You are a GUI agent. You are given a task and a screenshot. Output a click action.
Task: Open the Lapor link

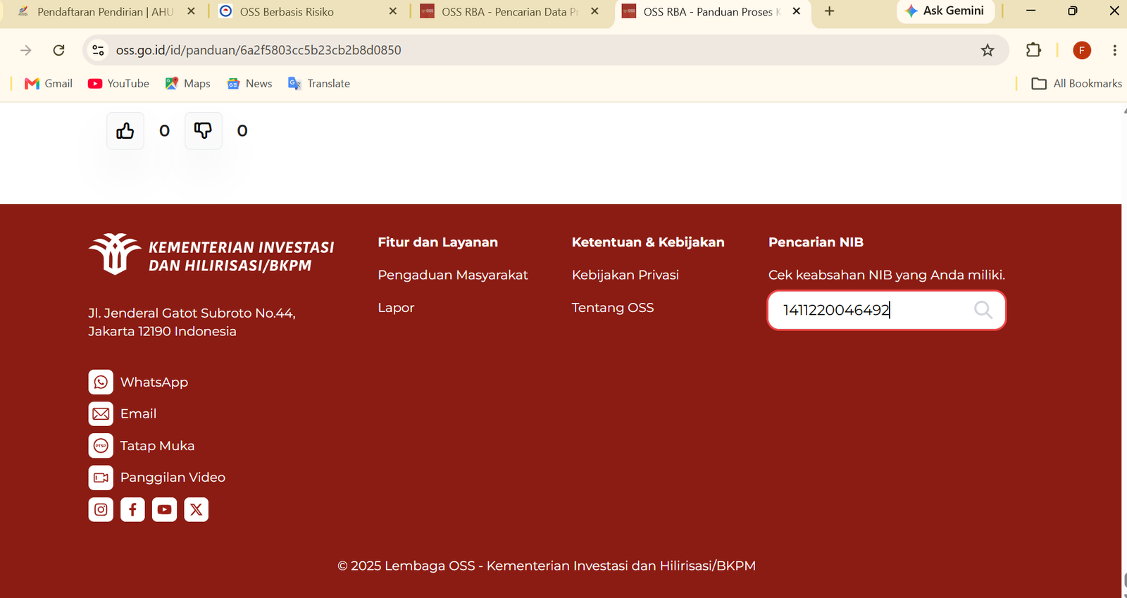point(396,308)
